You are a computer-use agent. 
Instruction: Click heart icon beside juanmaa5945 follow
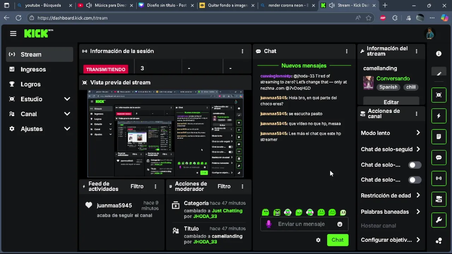pos(89,205)
